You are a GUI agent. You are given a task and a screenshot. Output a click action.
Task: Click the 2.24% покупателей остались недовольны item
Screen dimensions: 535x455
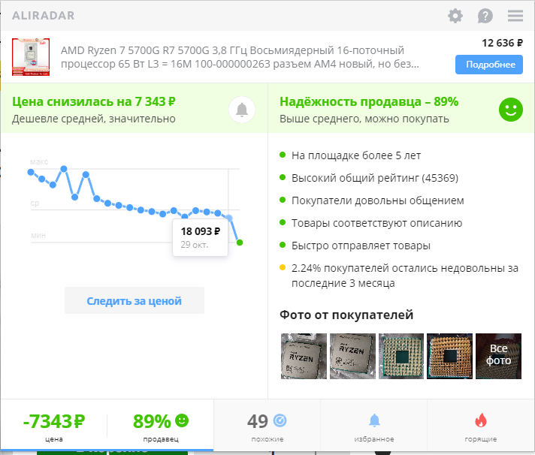coord(405,276)
